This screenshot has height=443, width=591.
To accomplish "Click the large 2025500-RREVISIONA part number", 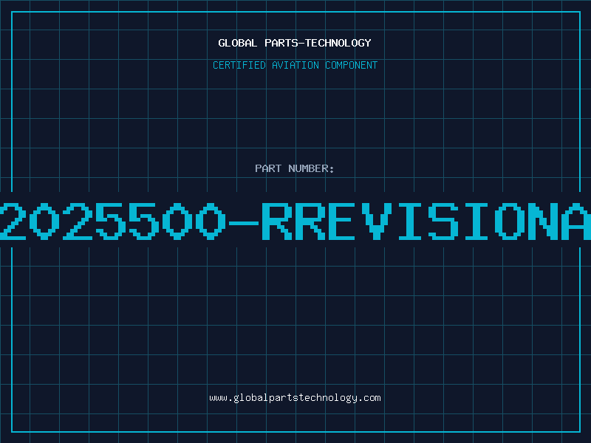I will pos(295,221).
